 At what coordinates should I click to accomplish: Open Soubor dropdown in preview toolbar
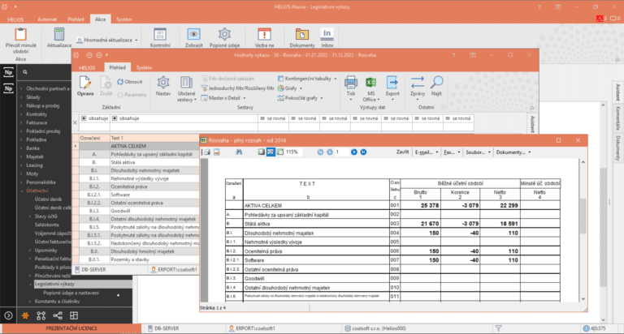478,152
